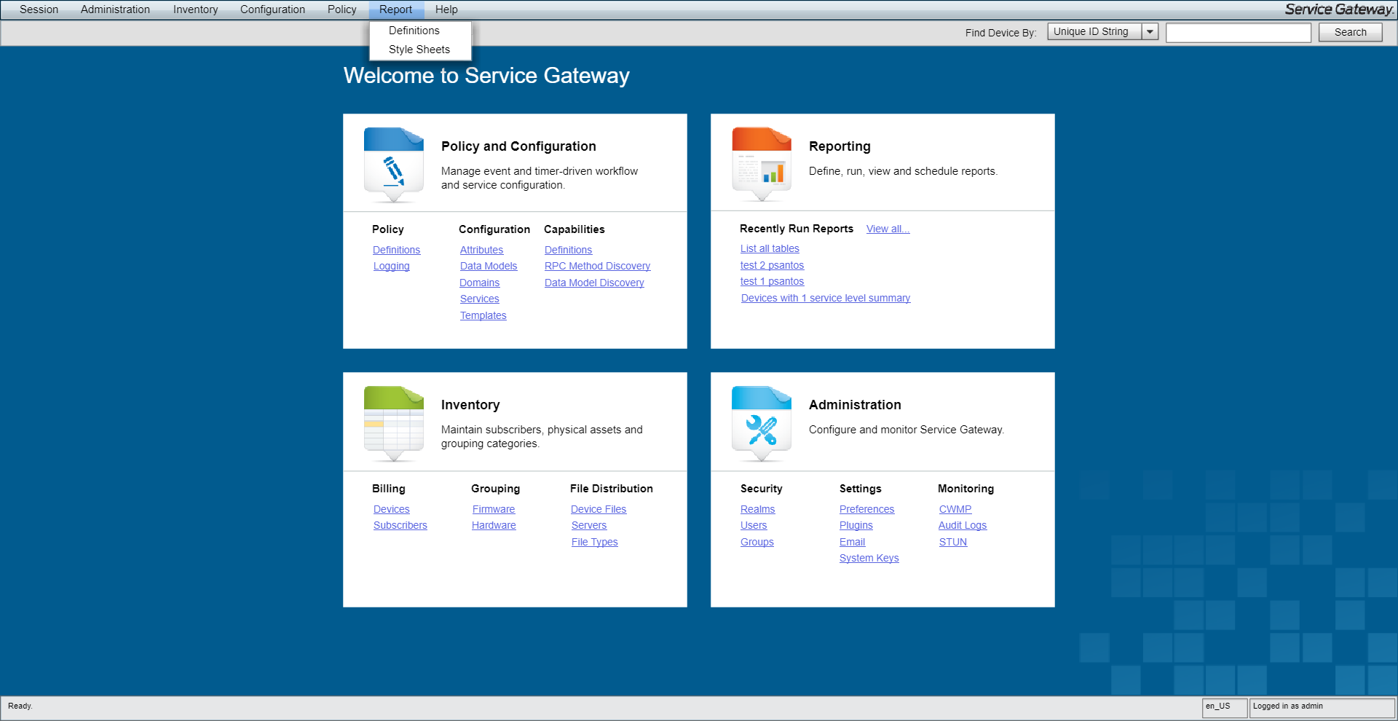
Task: Open Device Files under File Distribution
Action: coord(598,510)
